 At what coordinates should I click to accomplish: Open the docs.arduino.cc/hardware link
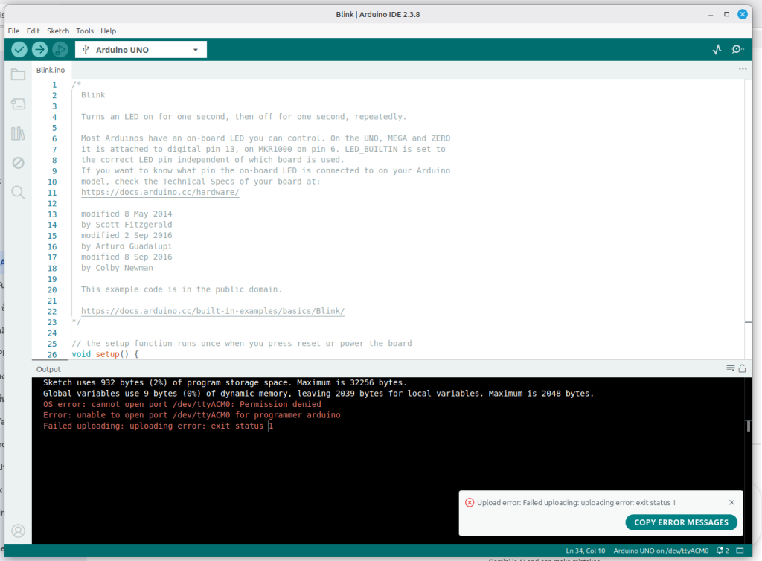160,193
